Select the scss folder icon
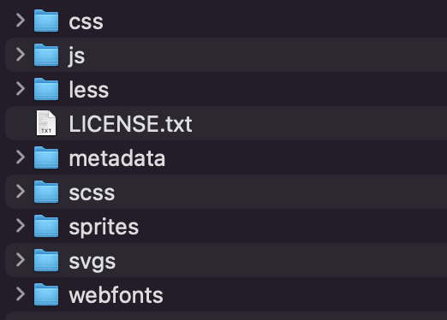The width and height of the screenshot is (447, 320). 46,192
